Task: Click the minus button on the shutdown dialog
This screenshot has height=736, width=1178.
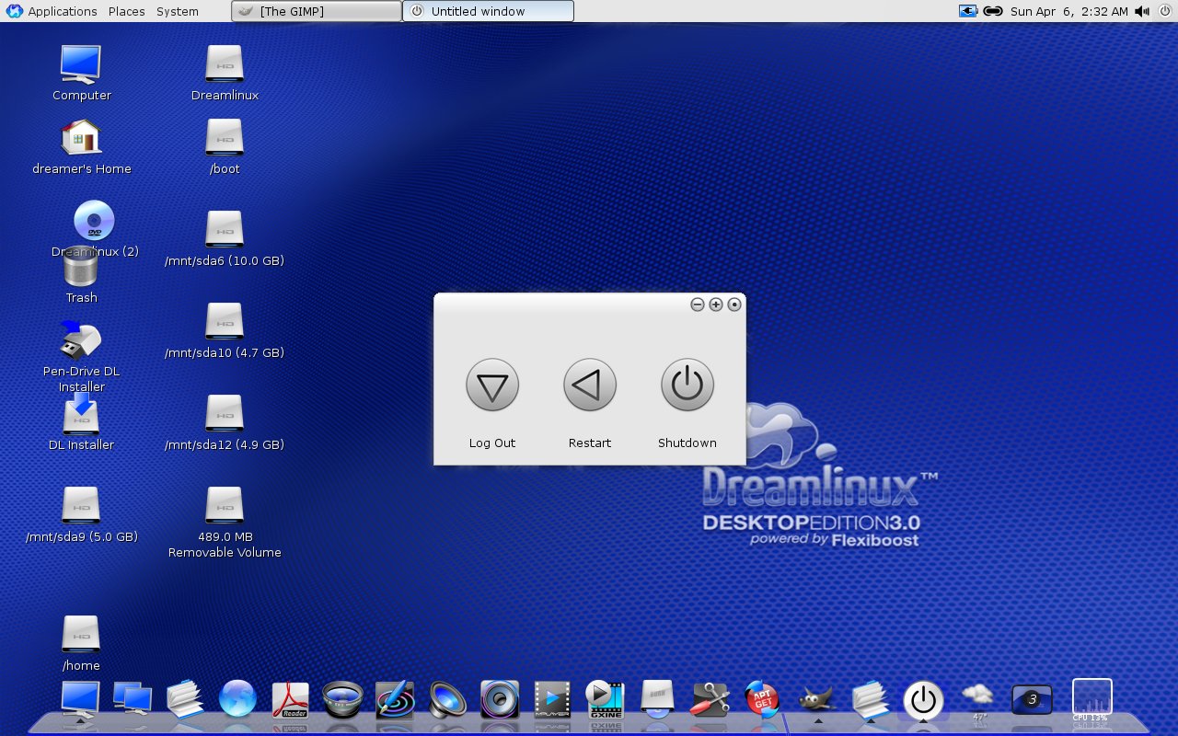Action: (x=698, y=305)
